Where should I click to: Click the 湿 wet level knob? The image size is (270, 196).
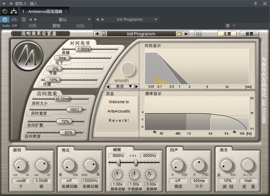[x=41, y=165]
